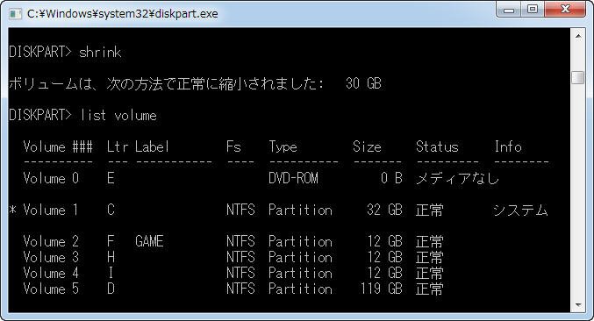
Task: Click the メディアなし status text
Action: (x=458, y=178)
